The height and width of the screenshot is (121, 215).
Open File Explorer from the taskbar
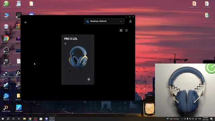click(25, 119)
